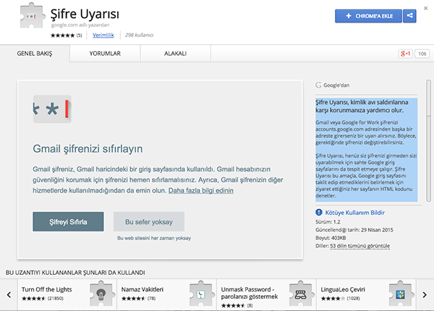Show next related extensions with right arrow
The width and height of the screenshot is (434, 311).
(425, 294)
